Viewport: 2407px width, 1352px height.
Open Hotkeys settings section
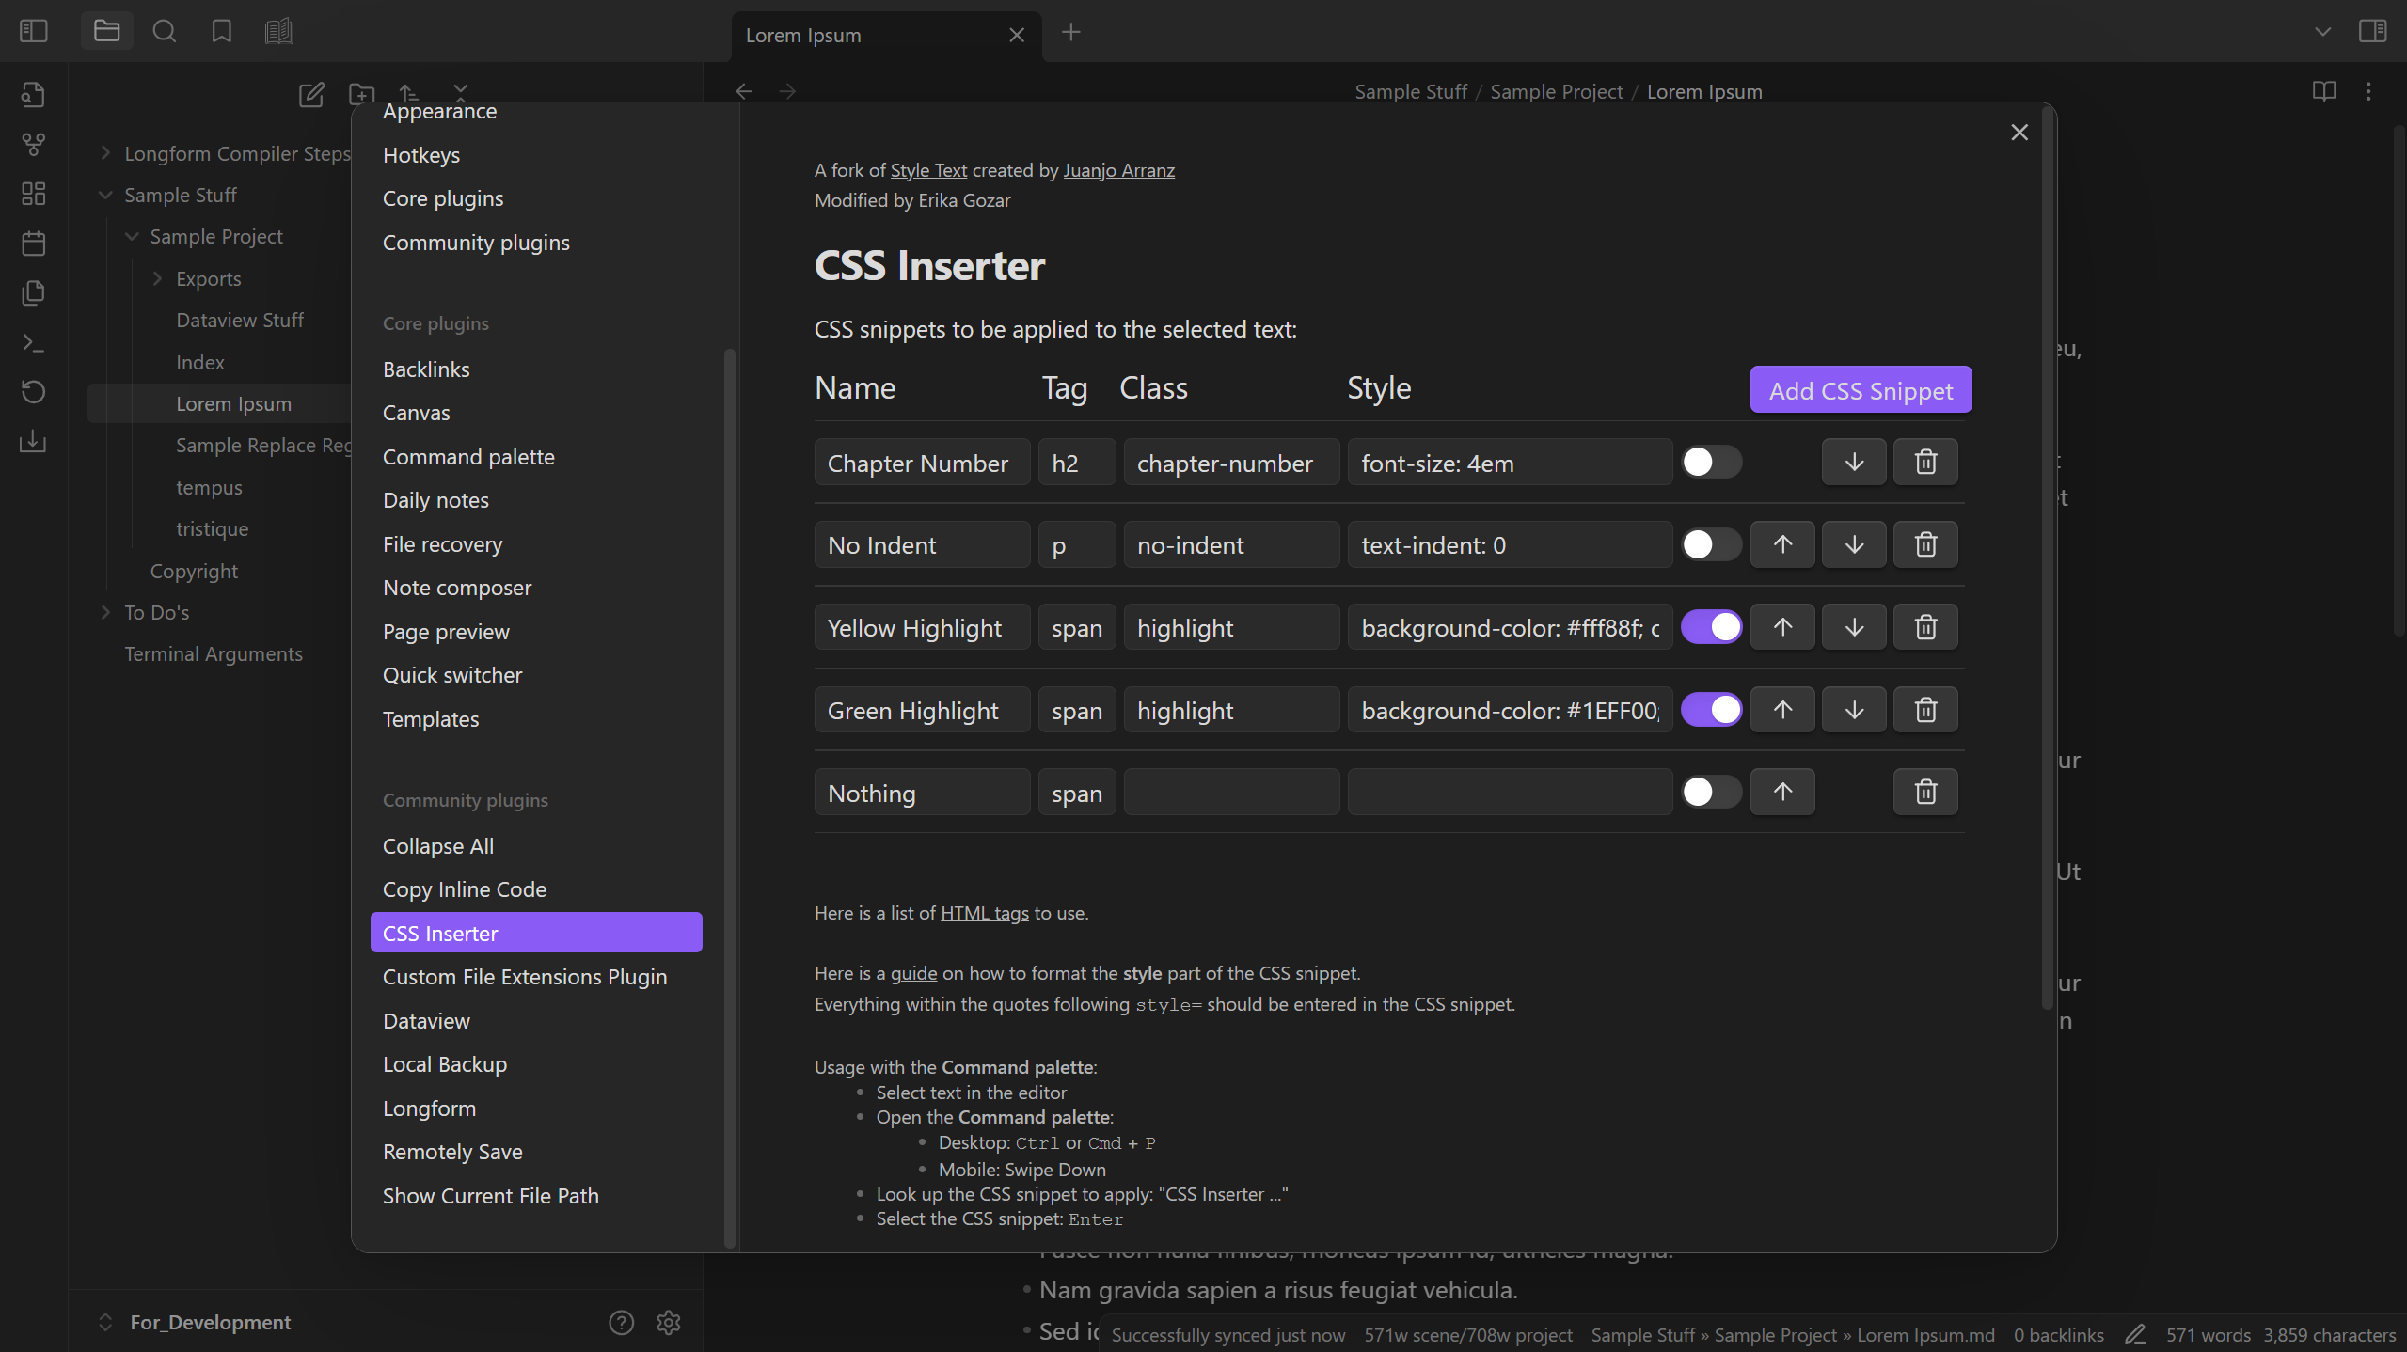tap(420, 155)
